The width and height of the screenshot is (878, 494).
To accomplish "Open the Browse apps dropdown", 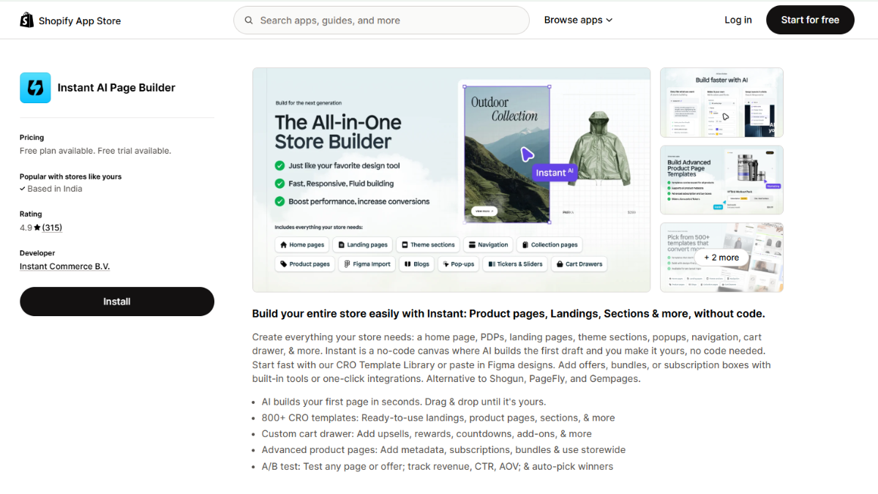I will coord(578,20).
